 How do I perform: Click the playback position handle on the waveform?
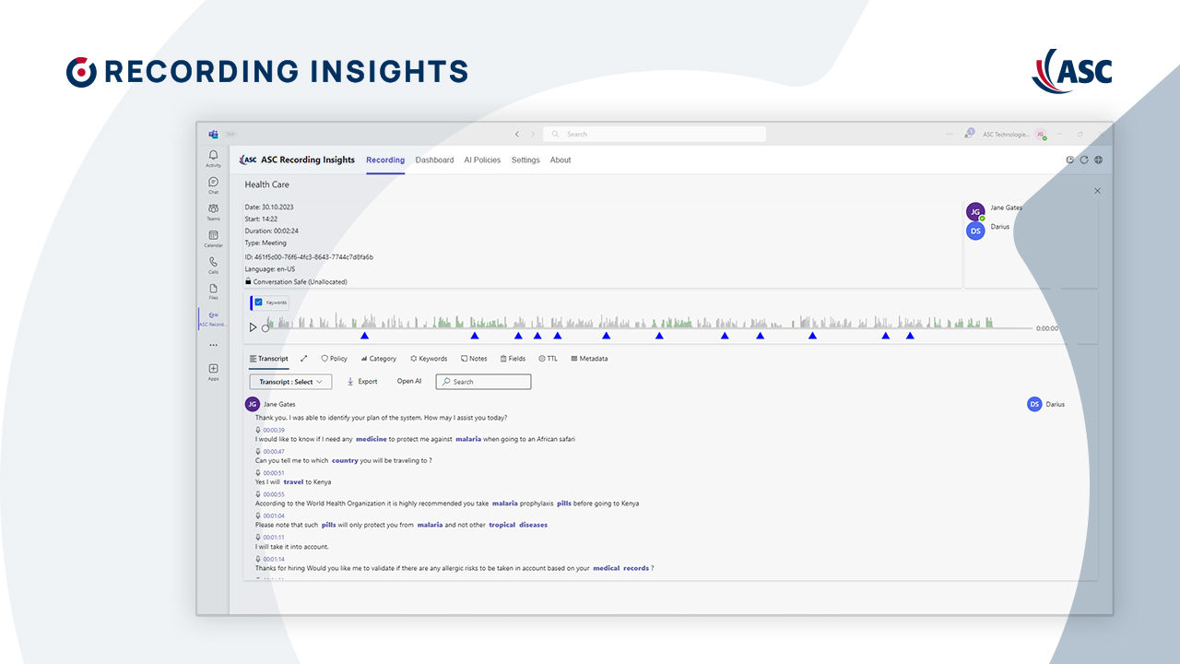point(265,327)
